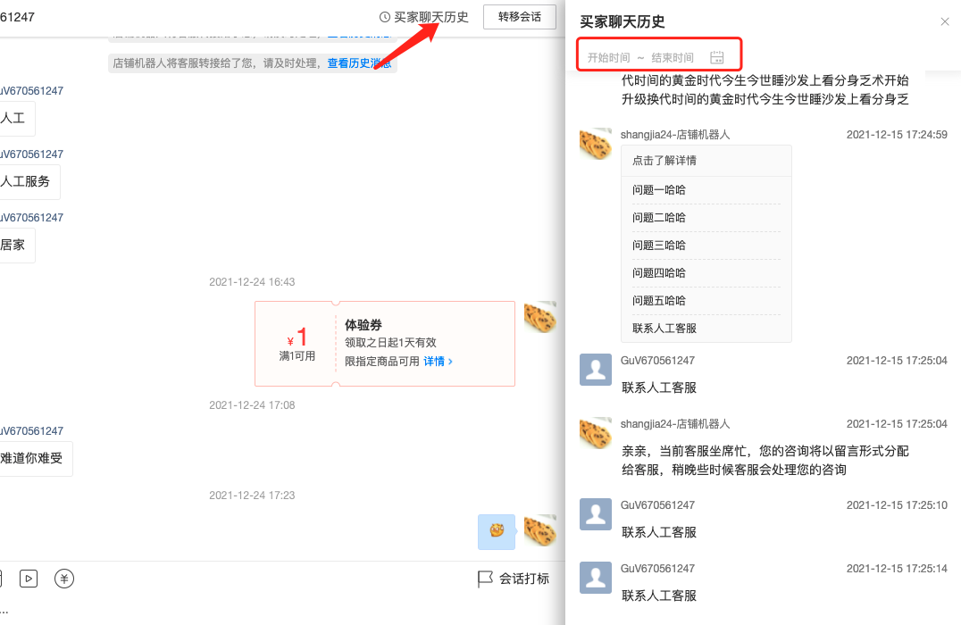
Task: Open calendar icon in date range field
Action: point(716,58)
